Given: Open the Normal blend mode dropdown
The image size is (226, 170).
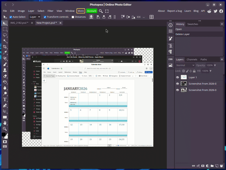Looking at the screenshot, I should pos(185,65).
